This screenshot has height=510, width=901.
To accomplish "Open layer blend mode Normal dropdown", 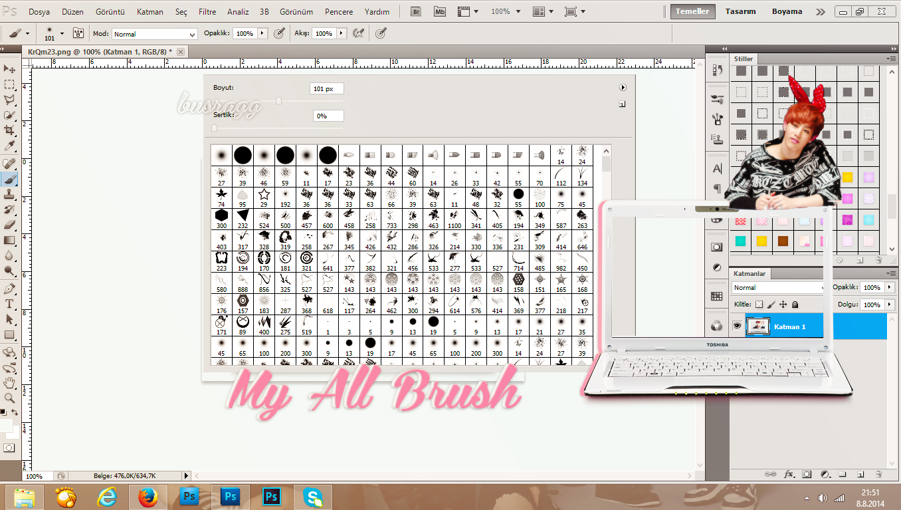I will pos(778,288).
